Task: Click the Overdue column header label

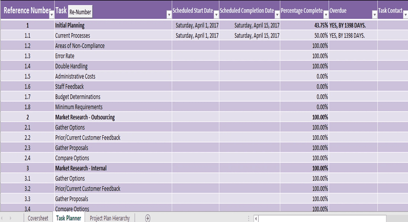Action: [x=338, y=11]
